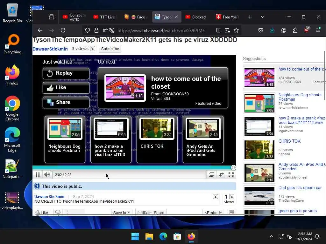326x244 pixels.
Task: Close the Tyson tab
Action: pyautogui.click(x=176, y=17)
